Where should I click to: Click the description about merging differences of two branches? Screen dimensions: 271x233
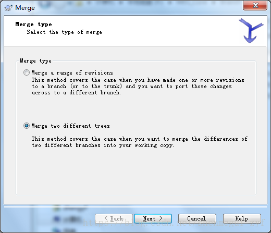point(140,142)
